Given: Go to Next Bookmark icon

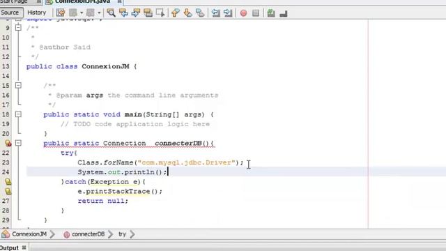Looking at the screenshot, I should pos(187,13).
